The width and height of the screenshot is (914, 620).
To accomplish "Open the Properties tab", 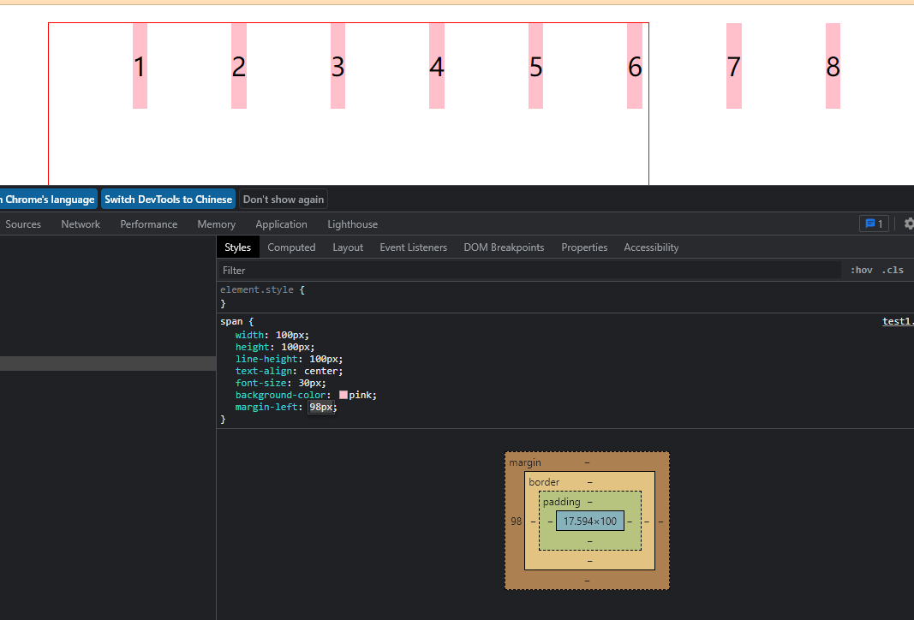I will click(584, 247).
